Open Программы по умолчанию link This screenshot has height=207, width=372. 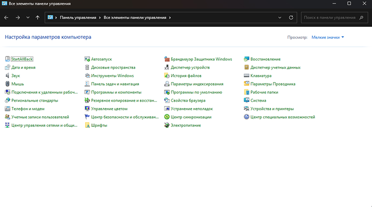196,92
